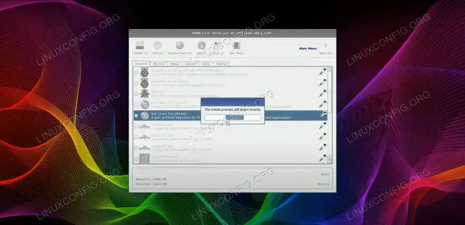Viewport: 465px width, 225px height.
Task: Click the Instalar (i) drive icon
Action: tap(140, 46)
